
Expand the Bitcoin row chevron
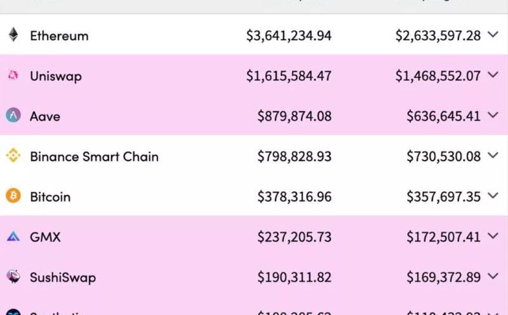493,196
